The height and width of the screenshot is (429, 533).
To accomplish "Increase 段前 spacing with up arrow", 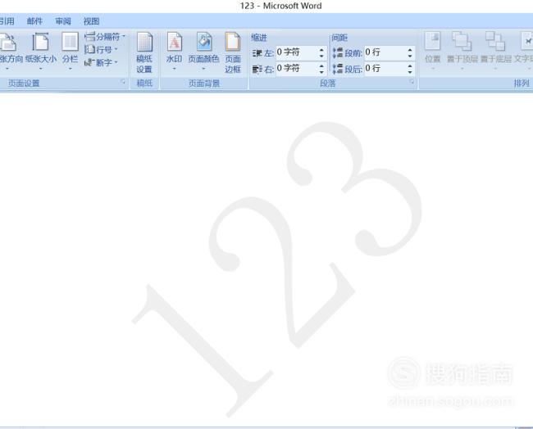I will (x=410, y=50).
